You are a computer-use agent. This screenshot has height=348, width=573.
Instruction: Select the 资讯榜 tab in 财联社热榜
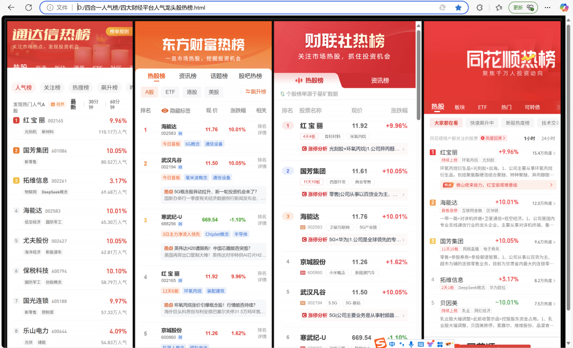[380, 80]
